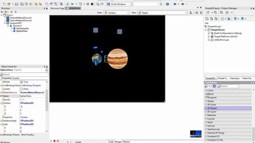
Task: Select TextureMaterialSource1 in Structure tree
Action: [21, 17]
